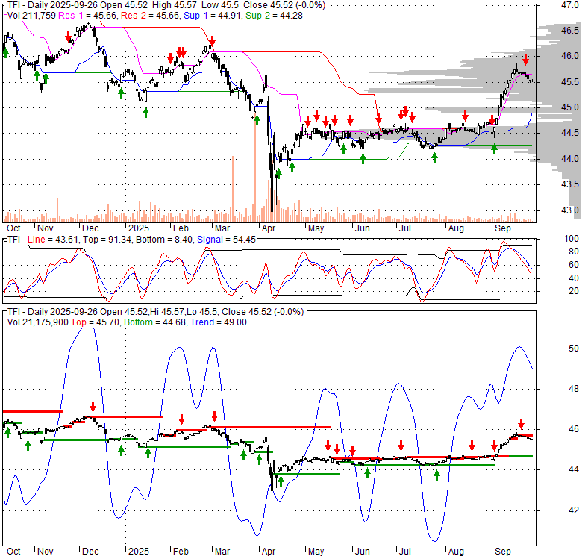Click the 60 level on the oscillator axis

(574, 265)
